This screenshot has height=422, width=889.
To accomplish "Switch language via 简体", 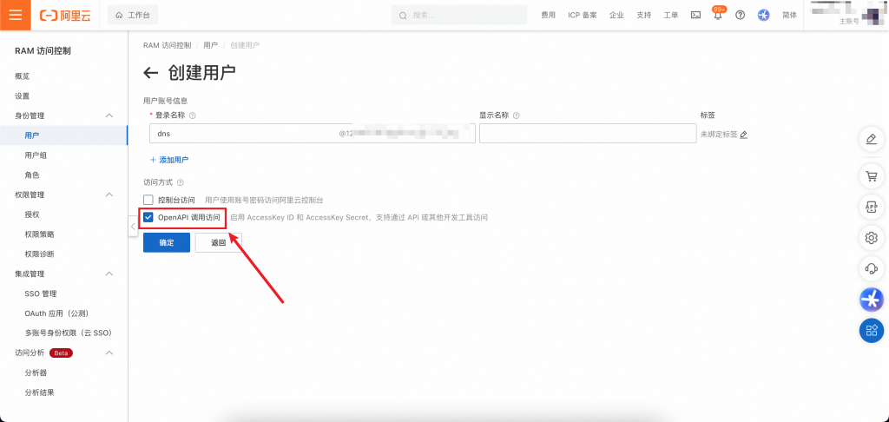I will pos(789,16).
